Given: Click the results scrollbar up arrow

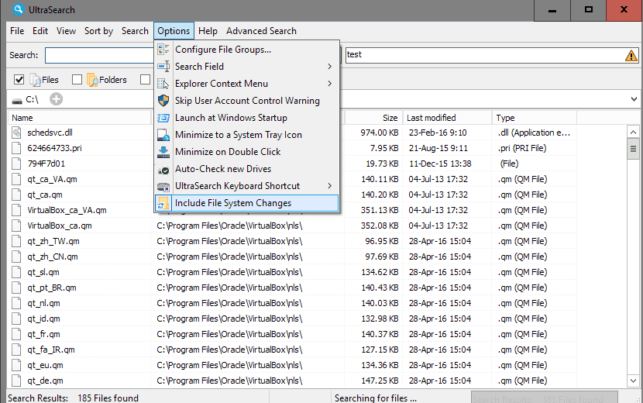Looking at the screenshot, I should (x=633, y=133).
